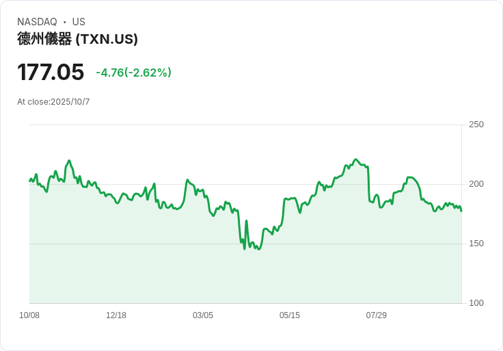The width and height of the screenshot is (503, 351).
Task: Click the chart's highest peak before 12/18
Action: (x=69, y=161)
